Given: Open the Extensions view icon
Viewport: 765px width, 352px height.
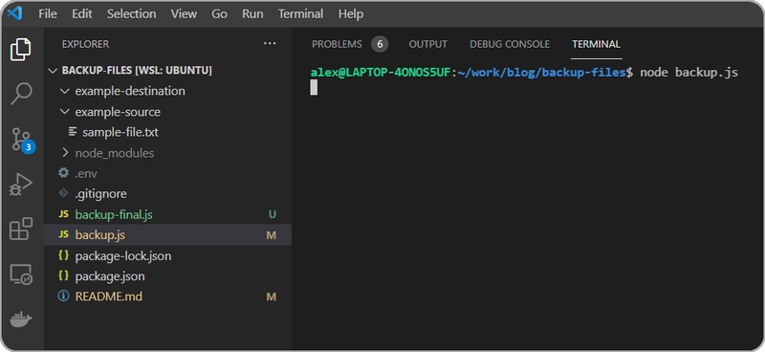Looking at the screenshot, I should (21, 229).
